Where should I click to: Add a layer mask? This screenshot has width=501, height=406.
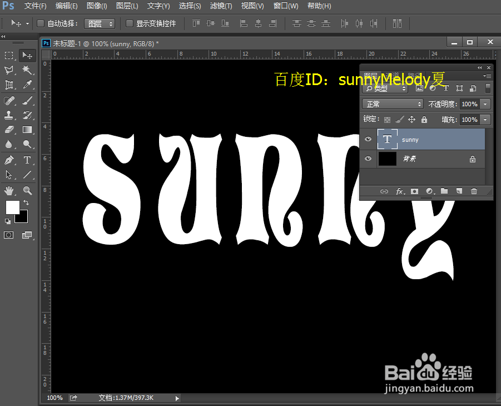(414, 191)
